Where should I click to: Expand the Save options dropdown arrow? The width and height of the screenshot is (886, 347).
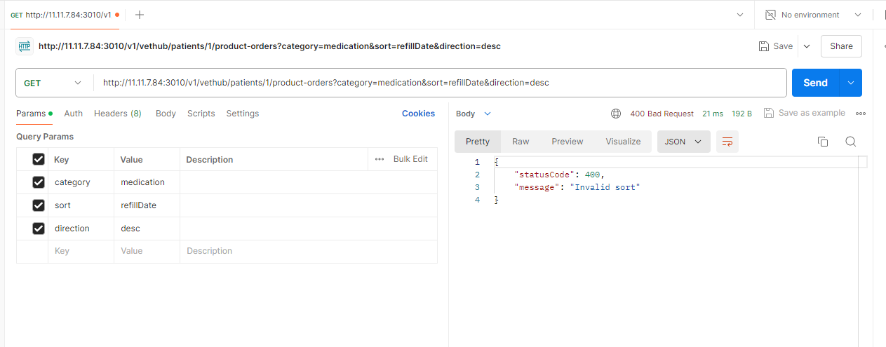coord(807,46)
